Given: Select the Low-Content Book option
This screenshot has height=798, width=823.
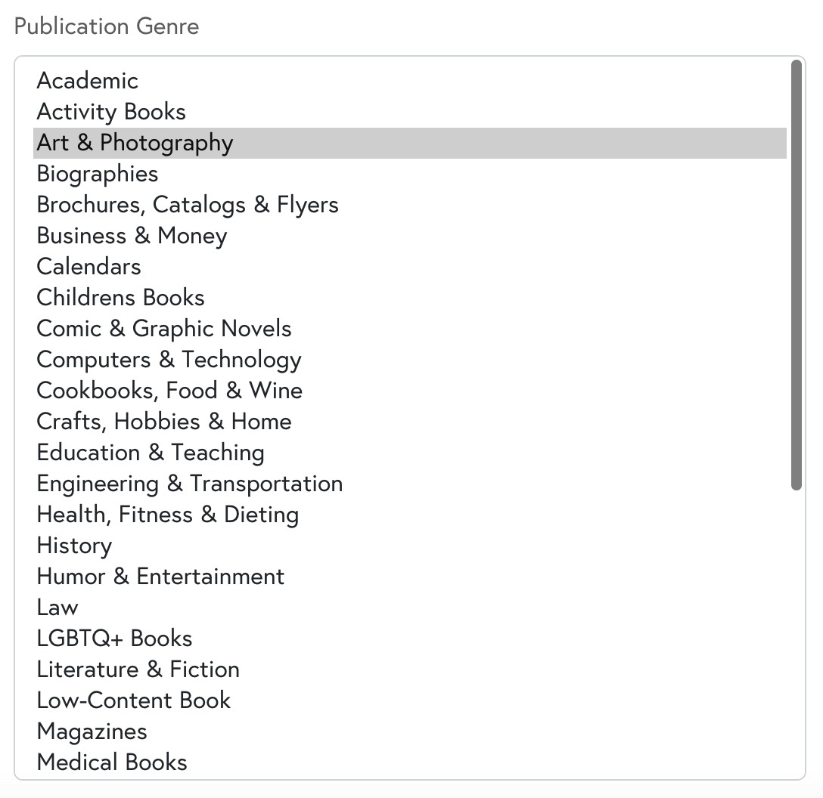Looking at the screenshot, I should pyautogui.click(x=133, y=701).
